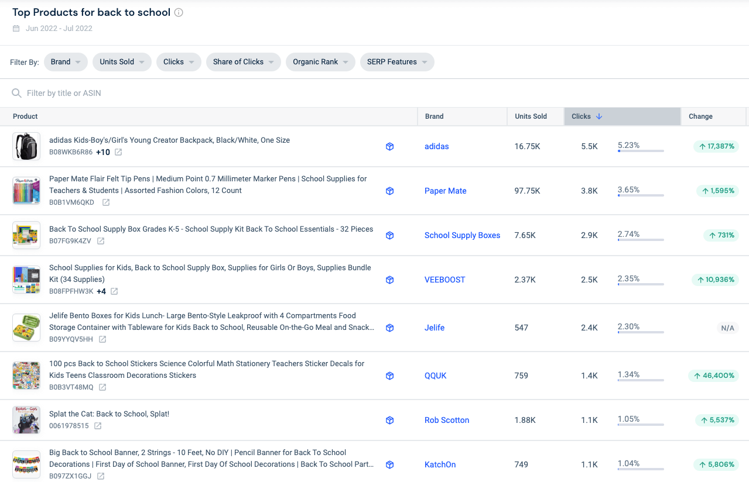Open external link for ASIN B09YYQV5HH

pos(102,339)
